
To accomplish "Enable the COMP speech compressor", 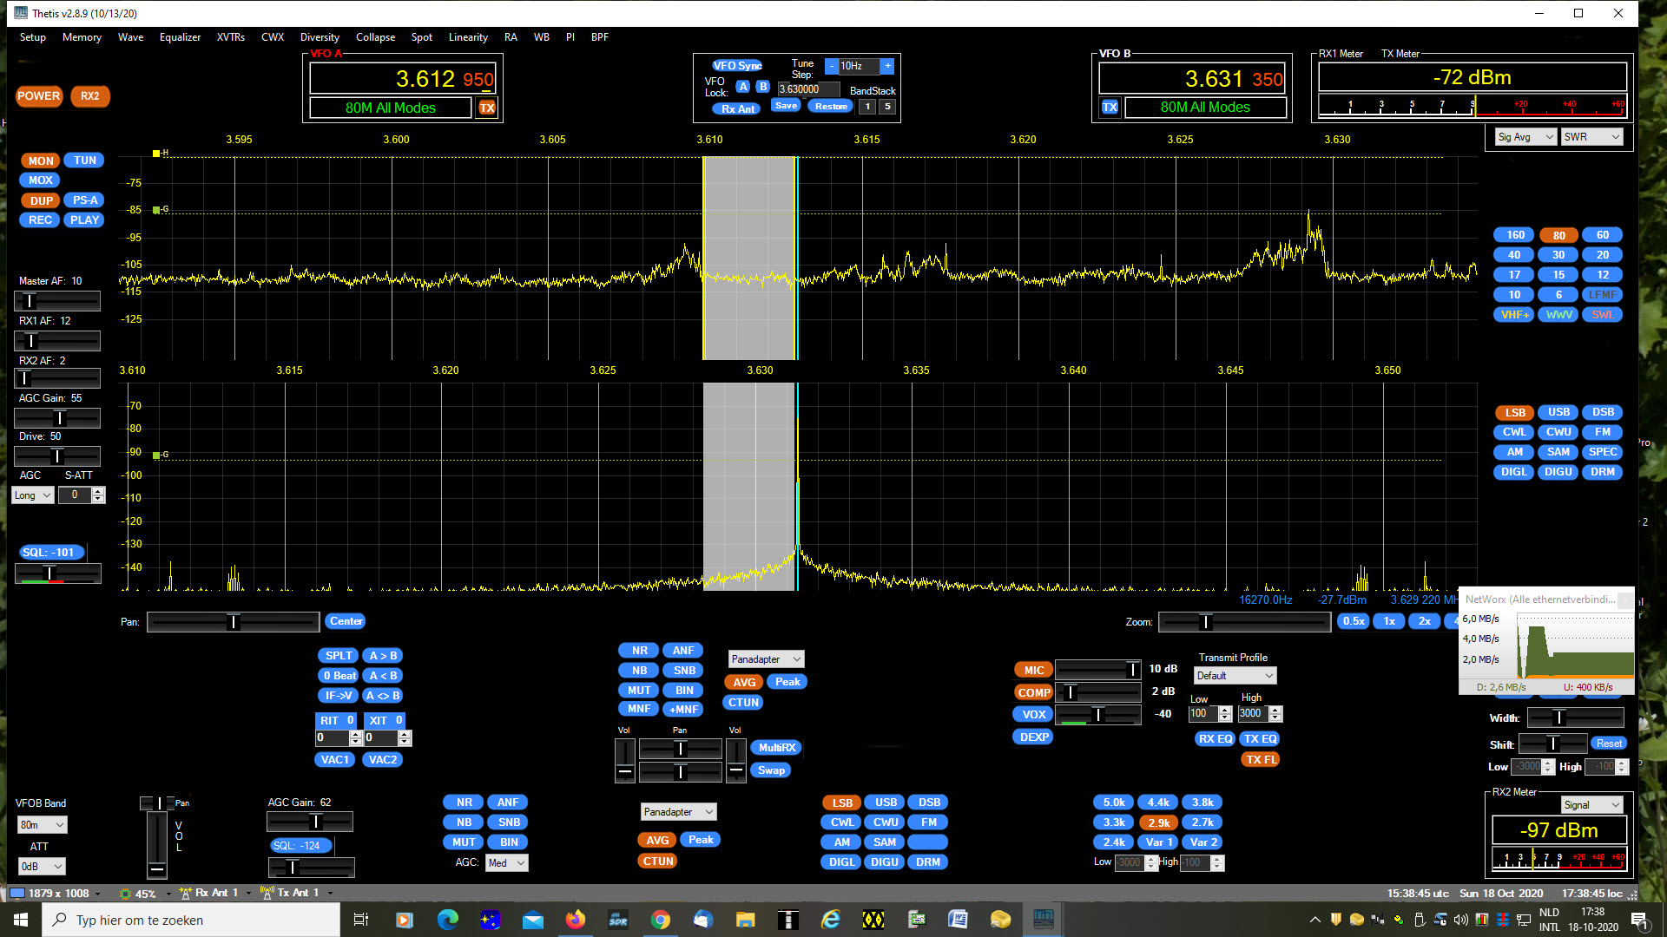I will click(1032, 692).
